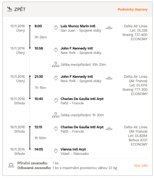Open the Podmínky dopravy link
154x178 pixels.
pos(132,9)
